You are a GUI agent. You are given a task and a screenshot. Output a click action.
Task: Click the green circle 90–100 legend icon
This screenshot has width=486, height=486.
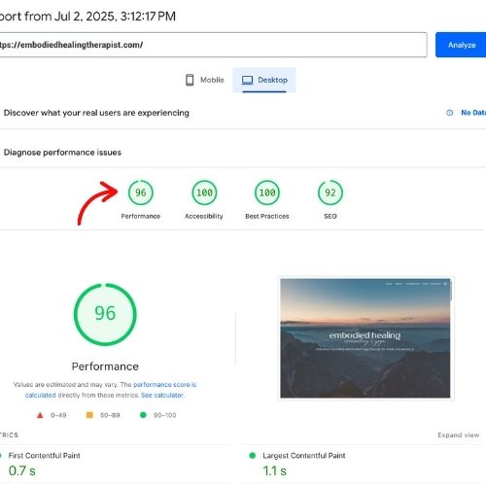(x=143, y=415)
